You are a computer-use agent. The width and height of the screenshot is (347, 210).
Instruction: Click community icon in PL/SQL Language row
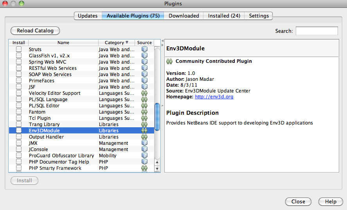tap(144, 99)
